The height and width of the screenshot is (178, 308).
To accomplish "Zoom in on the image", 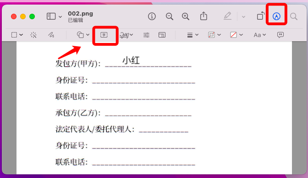I will coord(186,16).
